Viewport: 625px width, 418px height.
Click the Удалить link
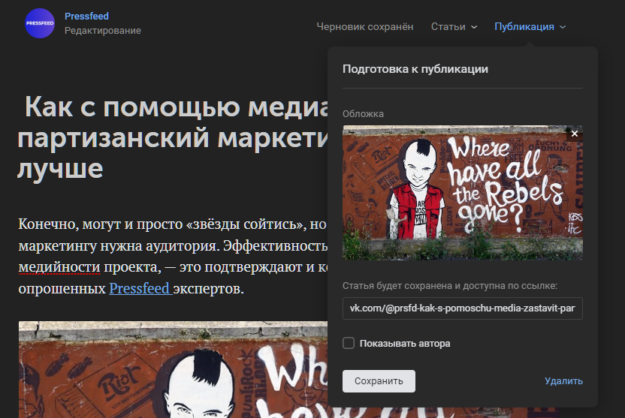pyautogui.click(x=563, y=381)
